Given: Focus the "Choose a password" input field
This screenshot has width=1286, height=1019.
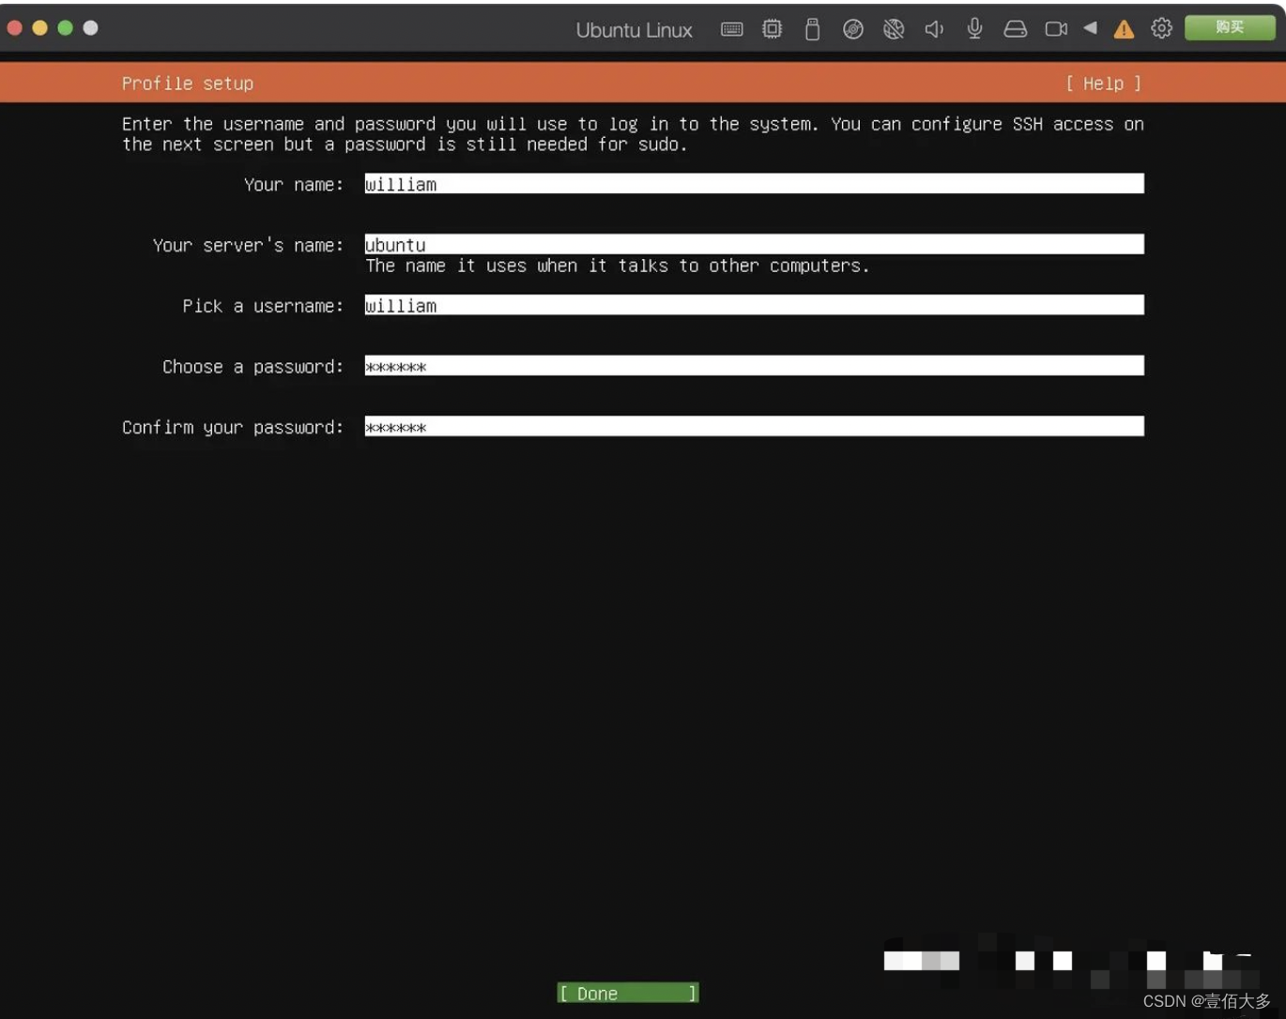Looking at the screenshot, I should 754,366.
